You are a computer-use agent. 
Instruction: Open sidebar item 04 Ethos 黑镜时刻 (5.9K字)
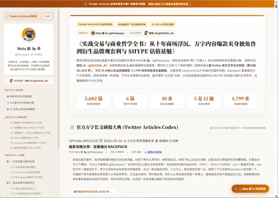click(25, 138)
